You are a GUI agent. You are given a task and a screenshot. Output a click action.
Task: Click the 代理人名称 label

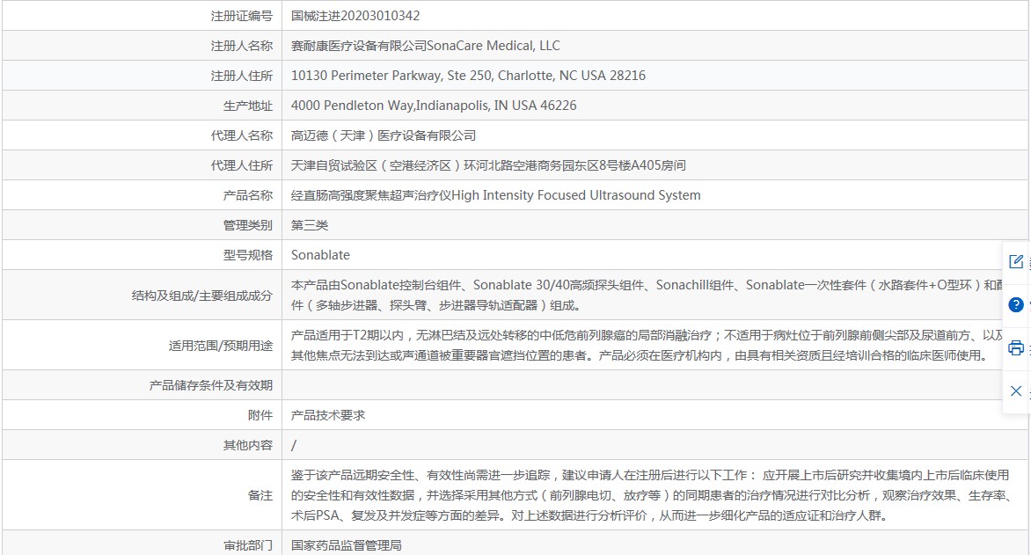pyautogui.click(x=241, y=135)
